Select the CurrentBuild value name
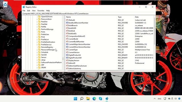 [73, 39]
